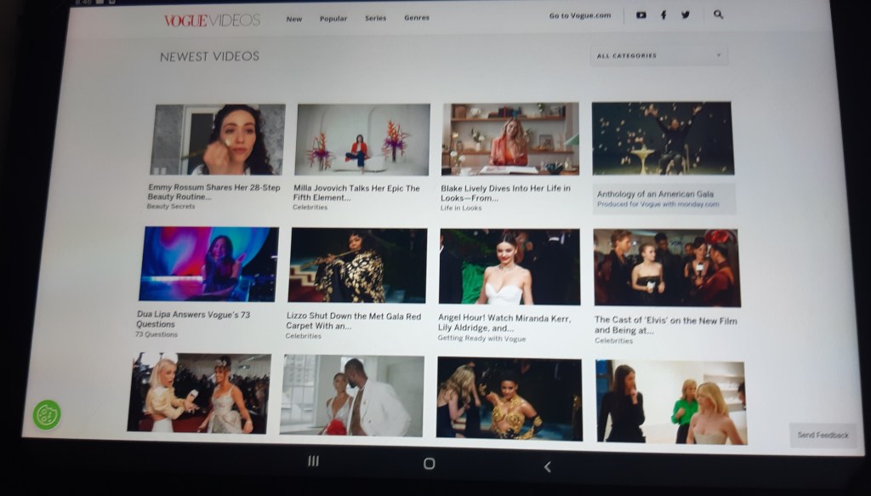Image resolution: width=871 pixels, height=496 pixels.
Task: Tap the green cookie settings icon
Action: point(47,414)
